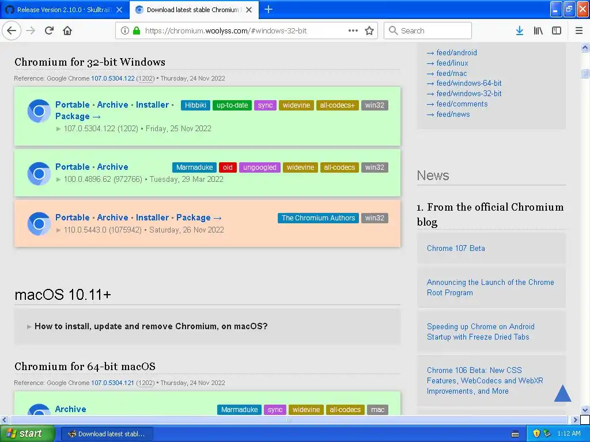Viewport: 590px width, 442px height.
Task: Click the Hibbiki row Installer link
Action: [x=152, y=105]
